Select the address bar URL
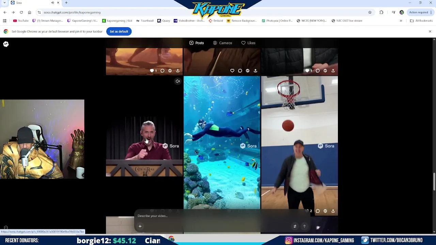 coord(72,12)
